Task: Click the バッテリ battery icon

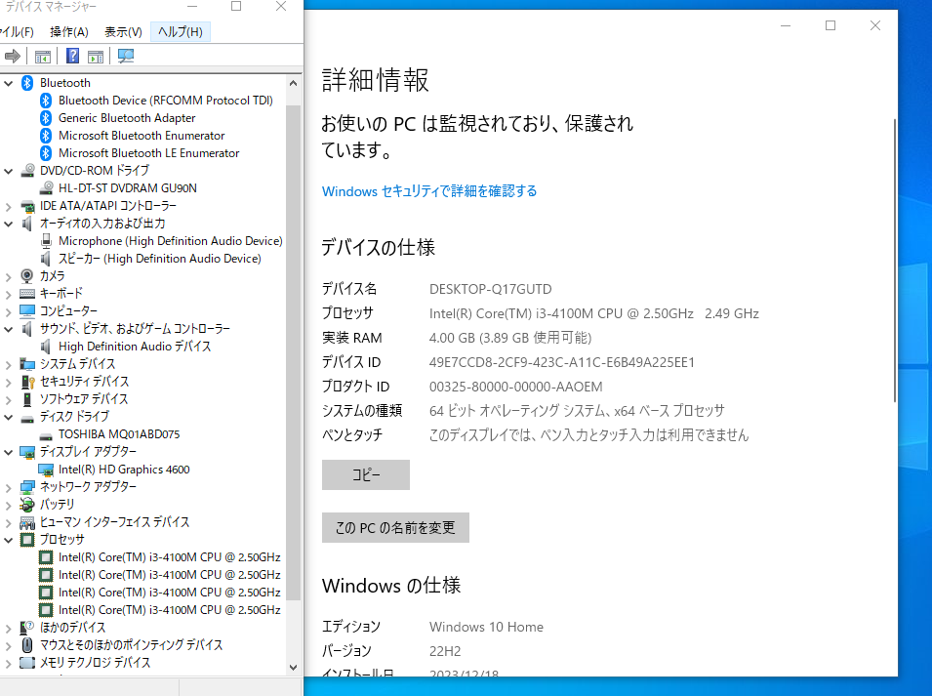Action: (x=27, y=505)
